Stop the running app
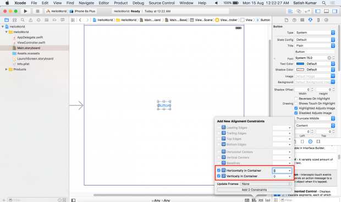The height and width of the screenshot is (202, 341). point(37,11)
